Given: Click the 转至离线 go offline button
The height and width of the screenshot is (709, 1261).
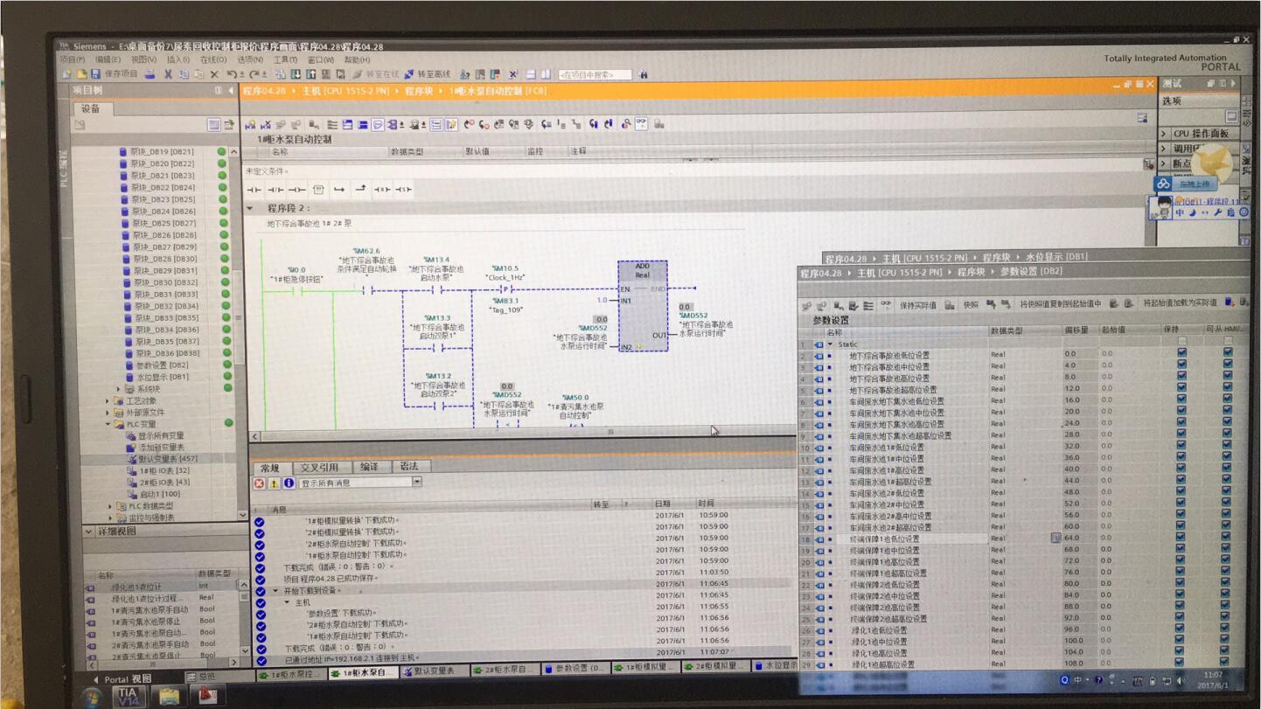Looking at the screenshot, I should [x=428, y=75].
